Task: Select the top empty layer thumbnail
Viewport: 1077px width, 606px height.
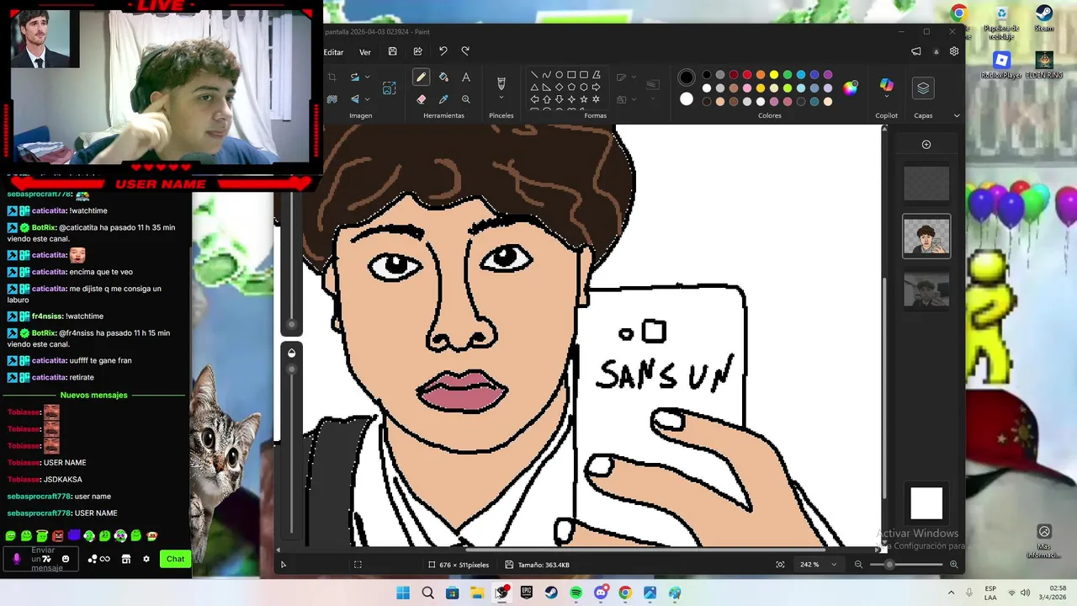Action: click(926, 183)
